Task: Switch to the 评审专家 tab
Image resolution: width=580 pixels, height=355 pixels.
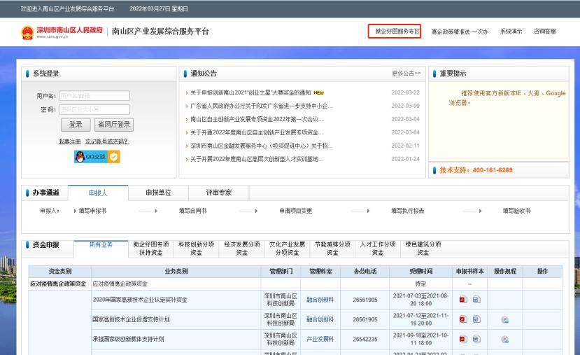Action: [218, 192]
